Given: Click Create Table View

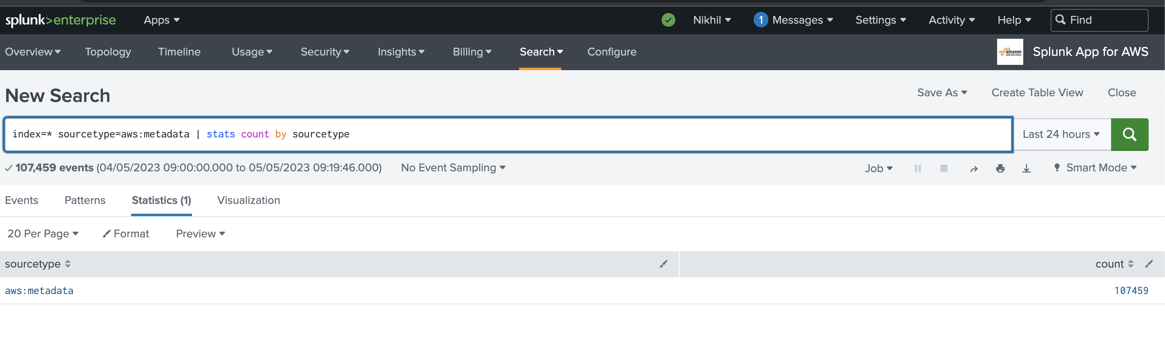Looking at the screenshot, I should 1037,93.
